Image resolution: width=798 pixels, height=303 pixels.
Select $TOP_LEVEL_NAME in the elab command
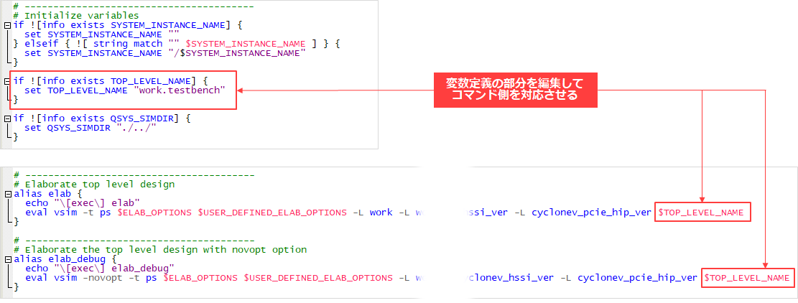pyautogui.click(x=702, y=213)
